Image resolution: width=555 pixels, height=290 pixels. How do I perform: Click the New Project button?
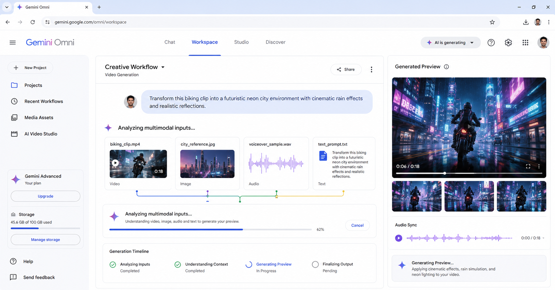click(x=30, y=68)
